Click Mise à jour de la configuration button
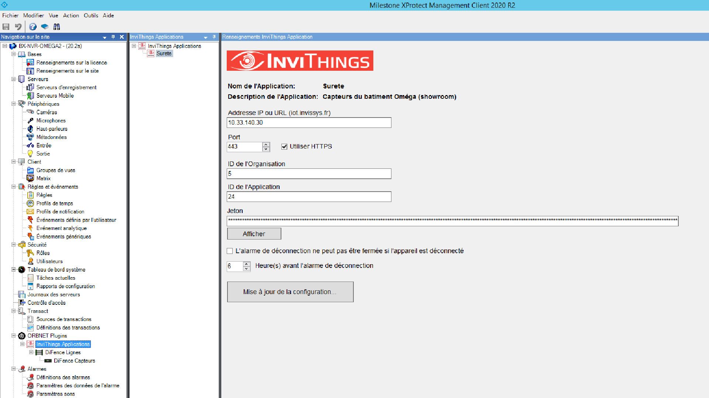 290,292
